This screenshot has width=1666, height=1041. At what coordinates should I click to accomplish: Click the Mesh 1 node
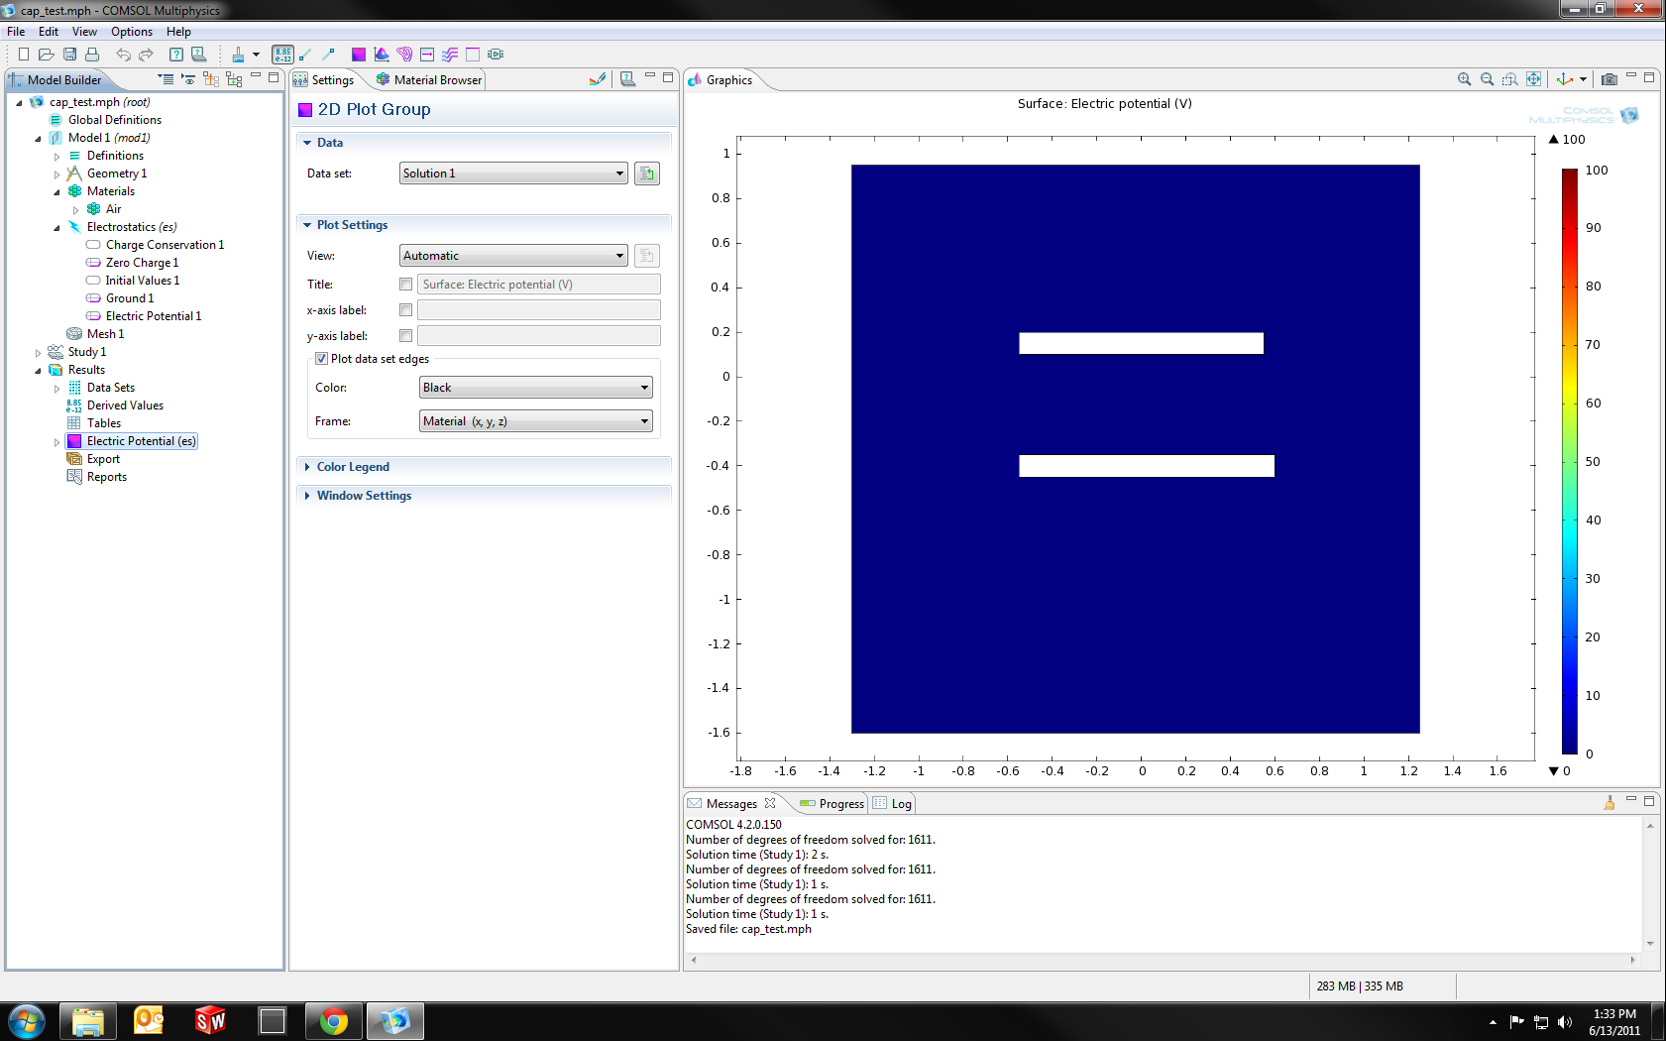tap(105, 334)
